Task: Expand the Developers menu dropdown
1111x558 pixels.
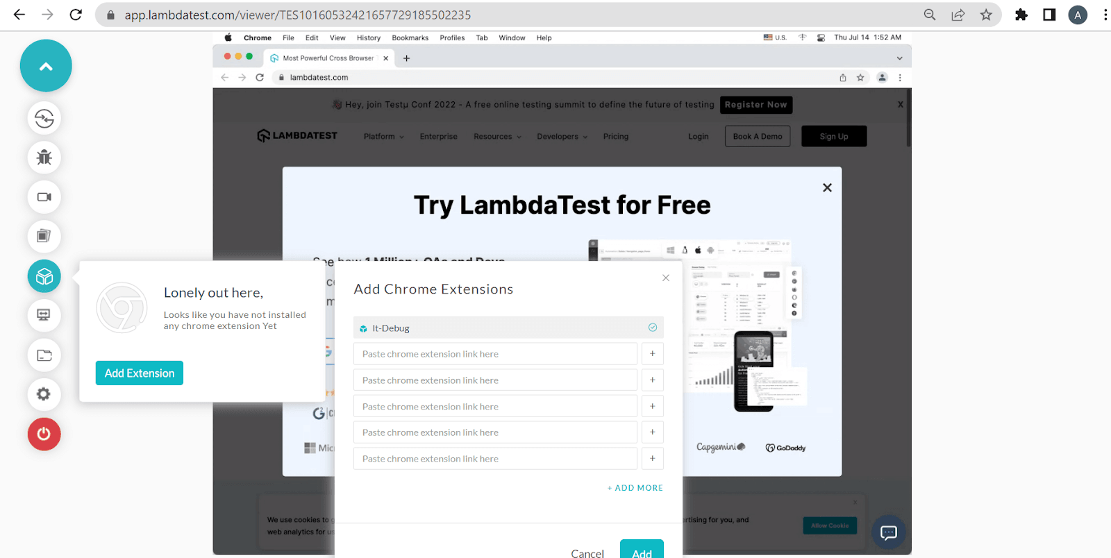Action: click(562, 137)
